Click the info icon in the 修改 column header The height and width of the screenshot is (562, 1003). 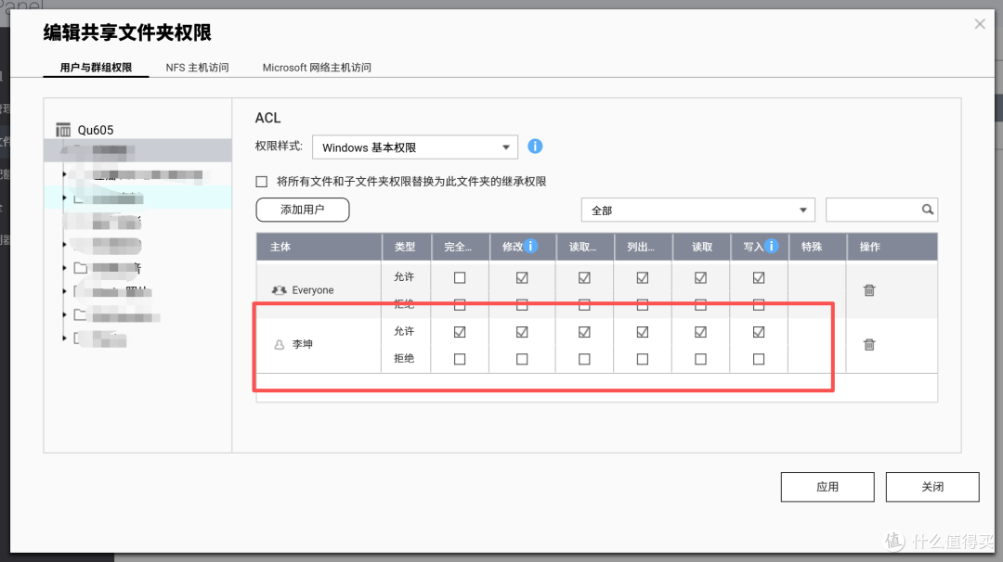coord(530,246)
